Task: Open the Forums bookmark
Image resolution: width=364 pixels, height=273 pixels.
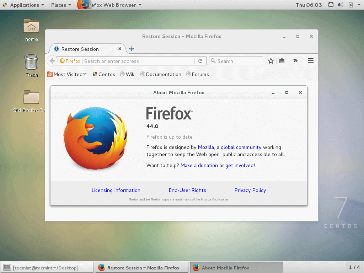Action: (197, 74)
